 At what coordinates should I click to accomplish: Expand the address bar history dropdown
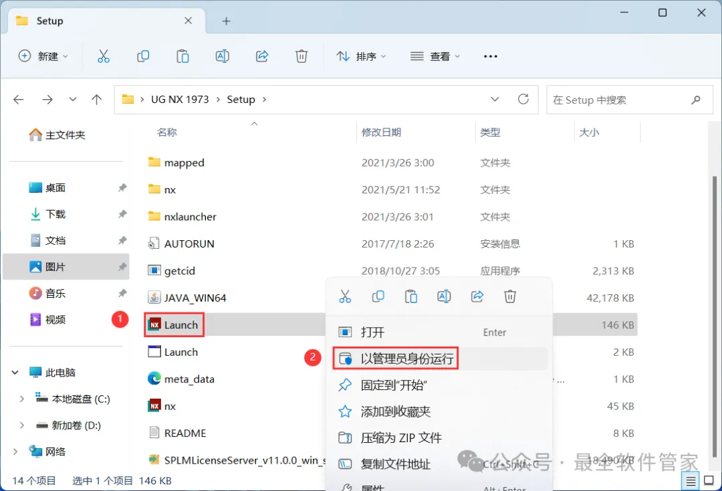(495, 99)
